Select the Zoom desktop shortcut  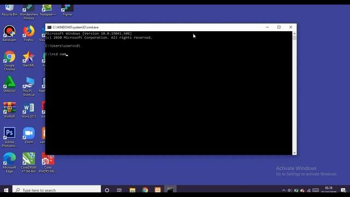coord(29,136)
